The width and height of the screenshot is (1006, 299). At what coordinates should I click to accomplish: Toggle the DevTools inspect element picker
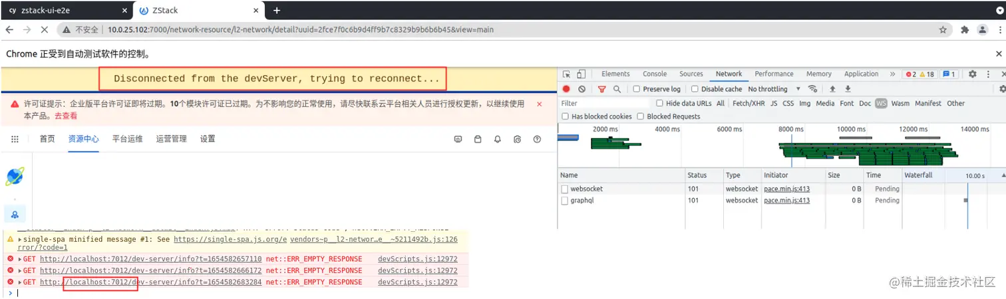click(x=566, y=74)
